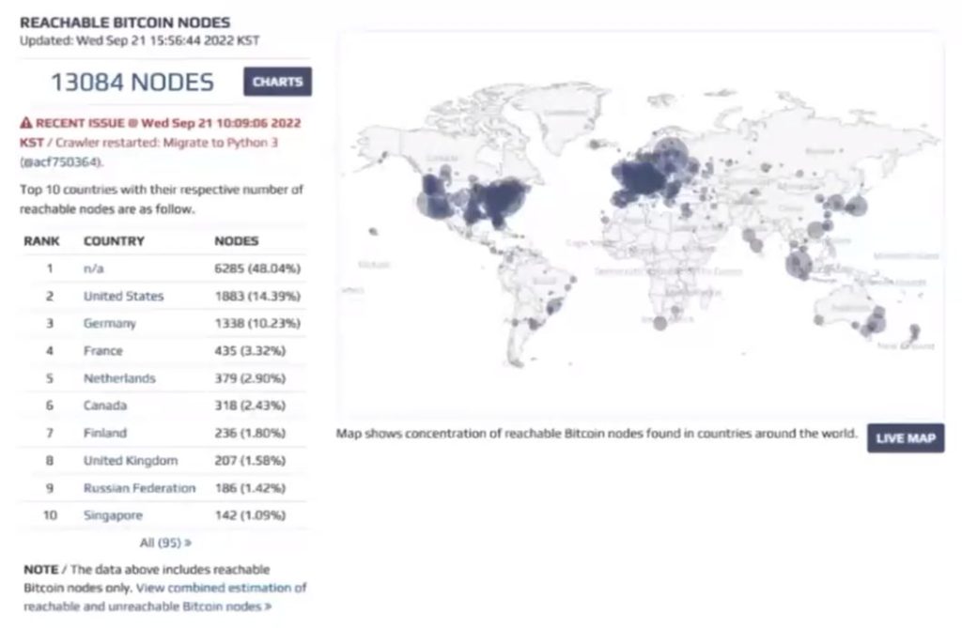Click the n/a country link
This screenshot has width=962, height=628.
click(x=94, y=268)
